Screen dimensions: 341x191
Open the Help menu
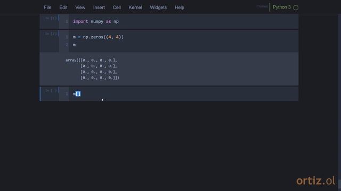pos(180,7)
